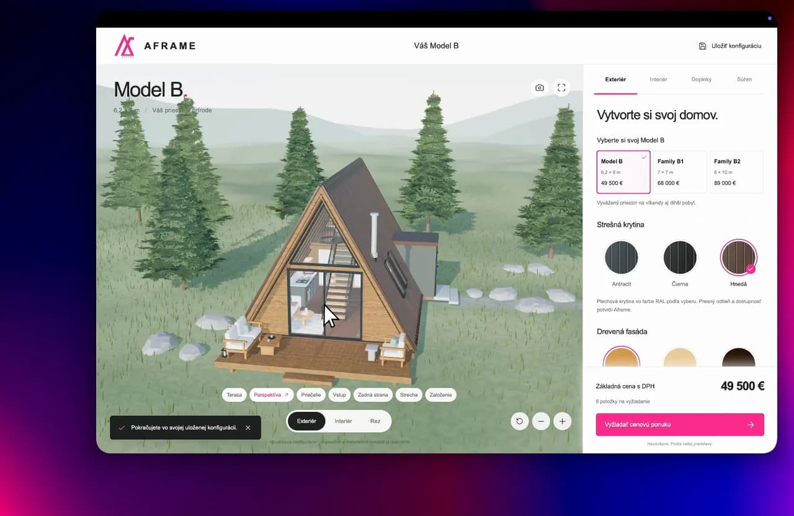Open the Interiér tab in sidebar
Screen dimensions: 794x516
658,79
